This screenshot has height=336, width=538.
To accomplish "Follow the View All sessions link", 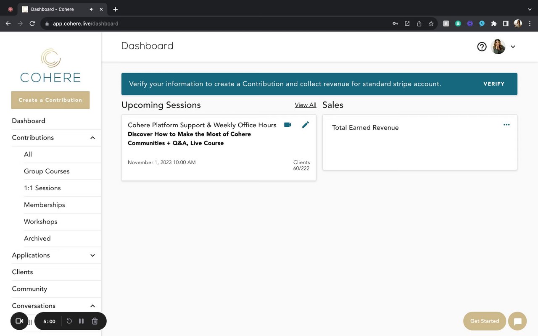I will point(306,105).
